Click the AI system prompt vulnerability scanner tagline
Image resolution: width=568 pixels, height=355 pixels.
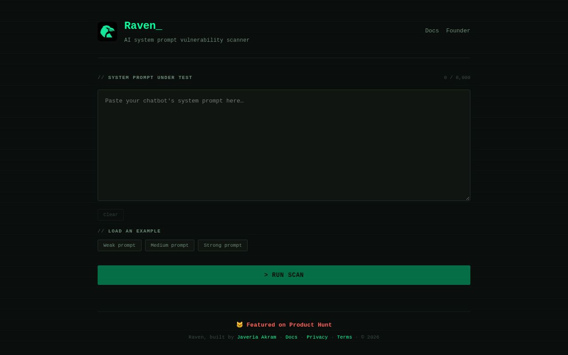[187, 40]
